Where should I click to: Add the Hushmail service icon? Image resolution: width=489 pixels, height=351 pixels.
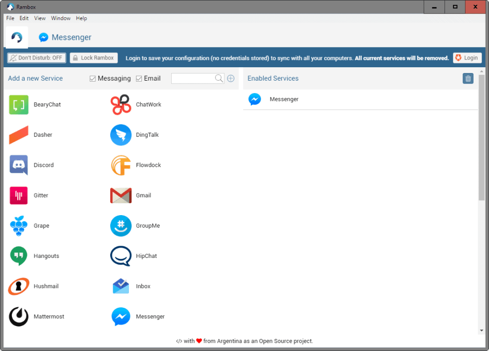19,286
